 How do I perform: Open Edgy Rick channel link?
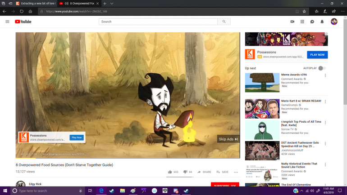(35, 184)
